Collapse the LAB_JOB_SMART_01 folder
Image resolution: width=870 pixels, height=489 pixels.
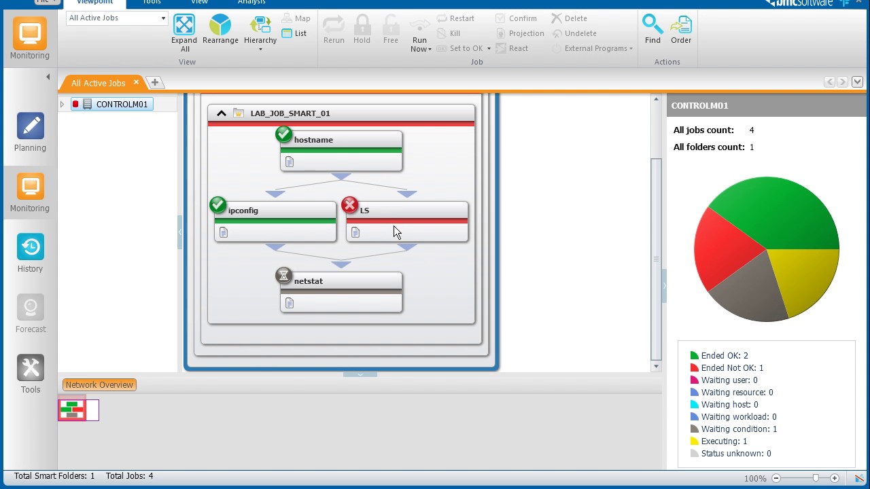tap(221, 113)
